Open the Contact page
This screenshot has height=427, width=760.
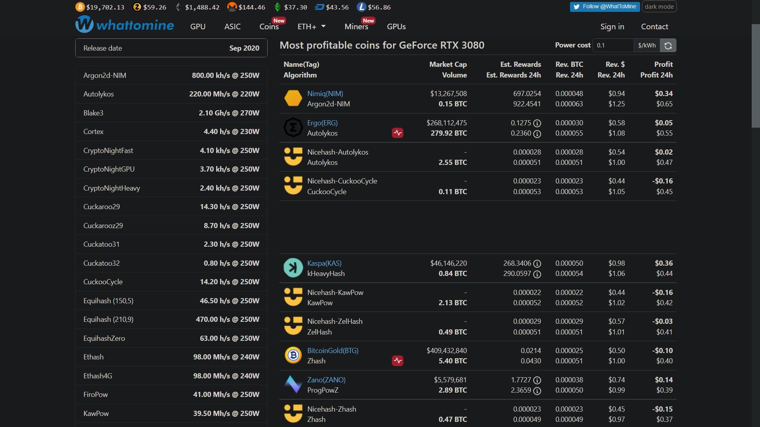654,26
